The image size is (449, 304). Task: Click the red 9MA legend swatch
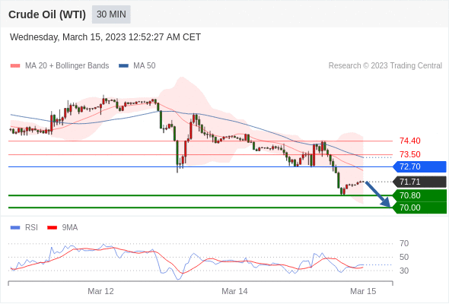(52, 228)
